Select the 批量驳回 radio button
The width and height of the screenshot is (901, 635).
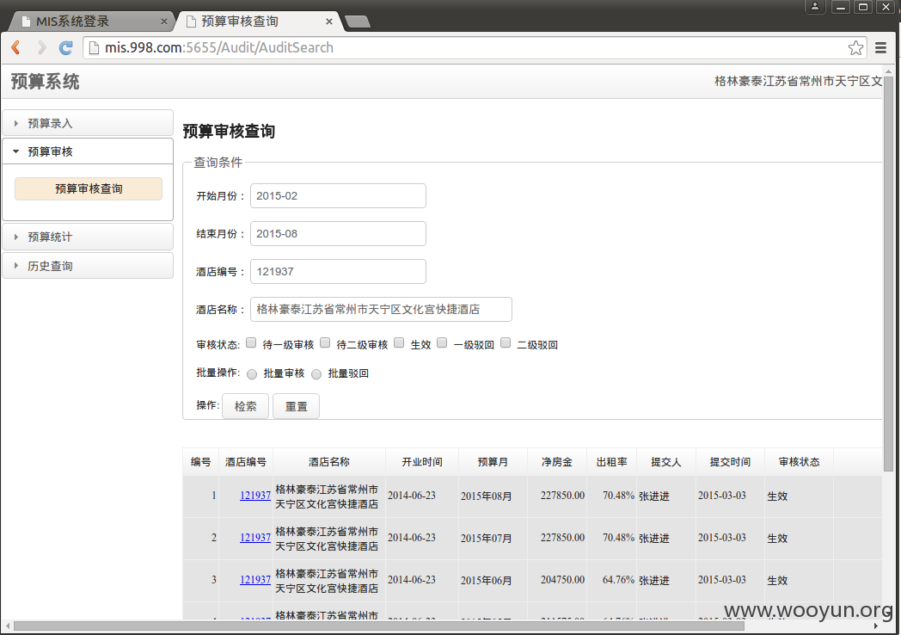click(316, 374)
